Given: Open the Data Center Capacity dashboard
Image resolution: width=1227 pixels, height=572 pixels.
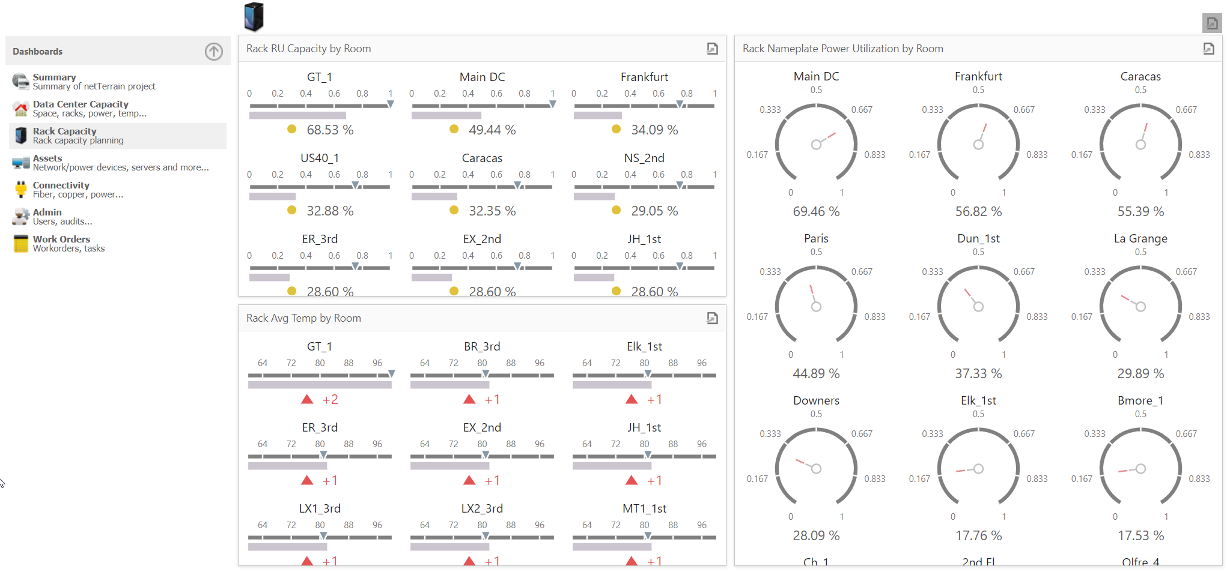Looking at the screenshot, I should (81, 104).
